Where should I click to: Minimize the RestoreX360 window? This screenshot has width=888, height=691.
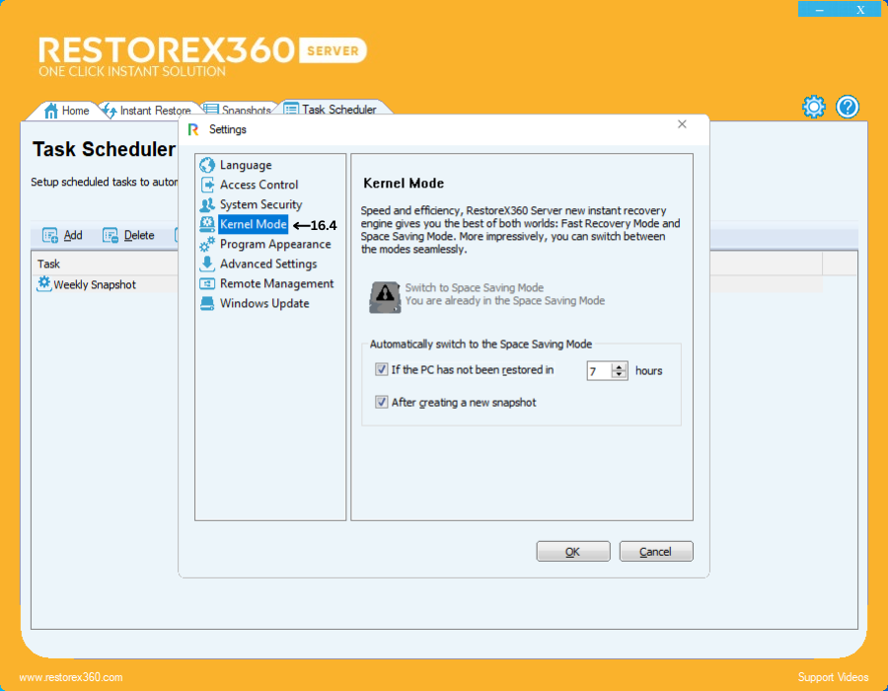[x=820, y=10]
